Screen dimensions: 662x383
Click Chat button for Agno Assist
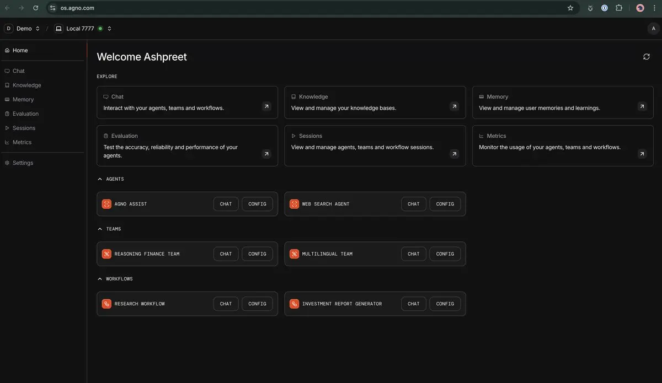click(x=226, y=204)
